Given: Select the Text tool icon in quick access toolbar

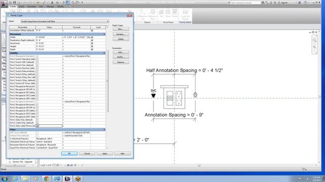Looking at the screenshot, I should click(52, 3).
